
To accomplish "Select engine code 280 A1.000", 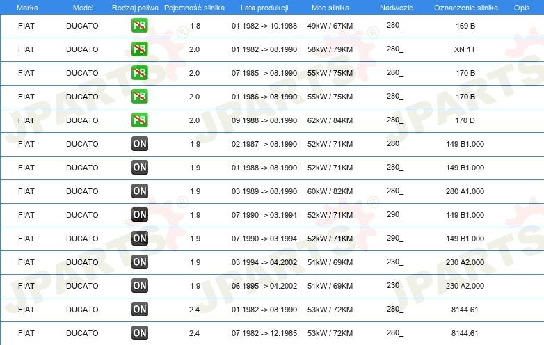I will pyautogui.click(x=465, y=191).
